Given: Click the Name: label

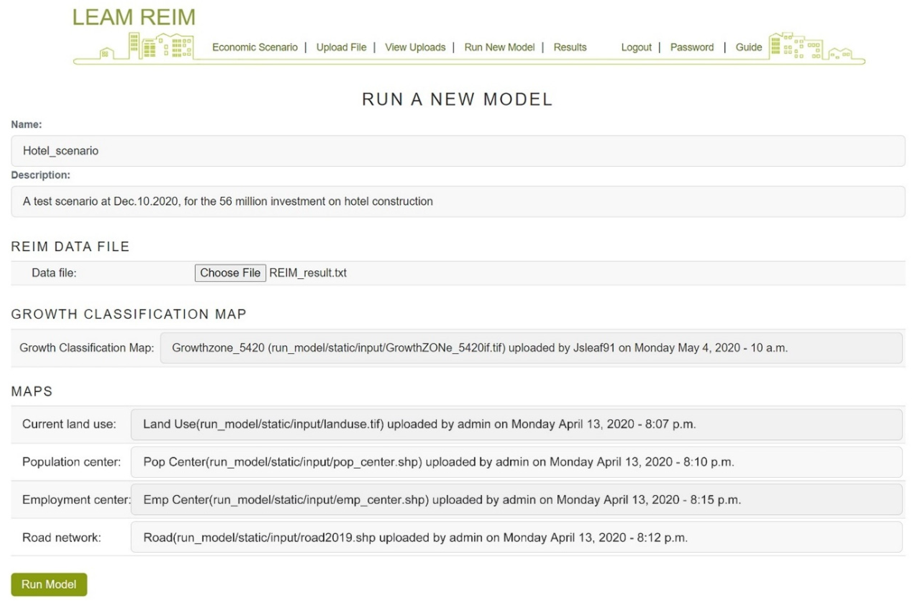Looking at the screenshot, I should tap(26, 125).
